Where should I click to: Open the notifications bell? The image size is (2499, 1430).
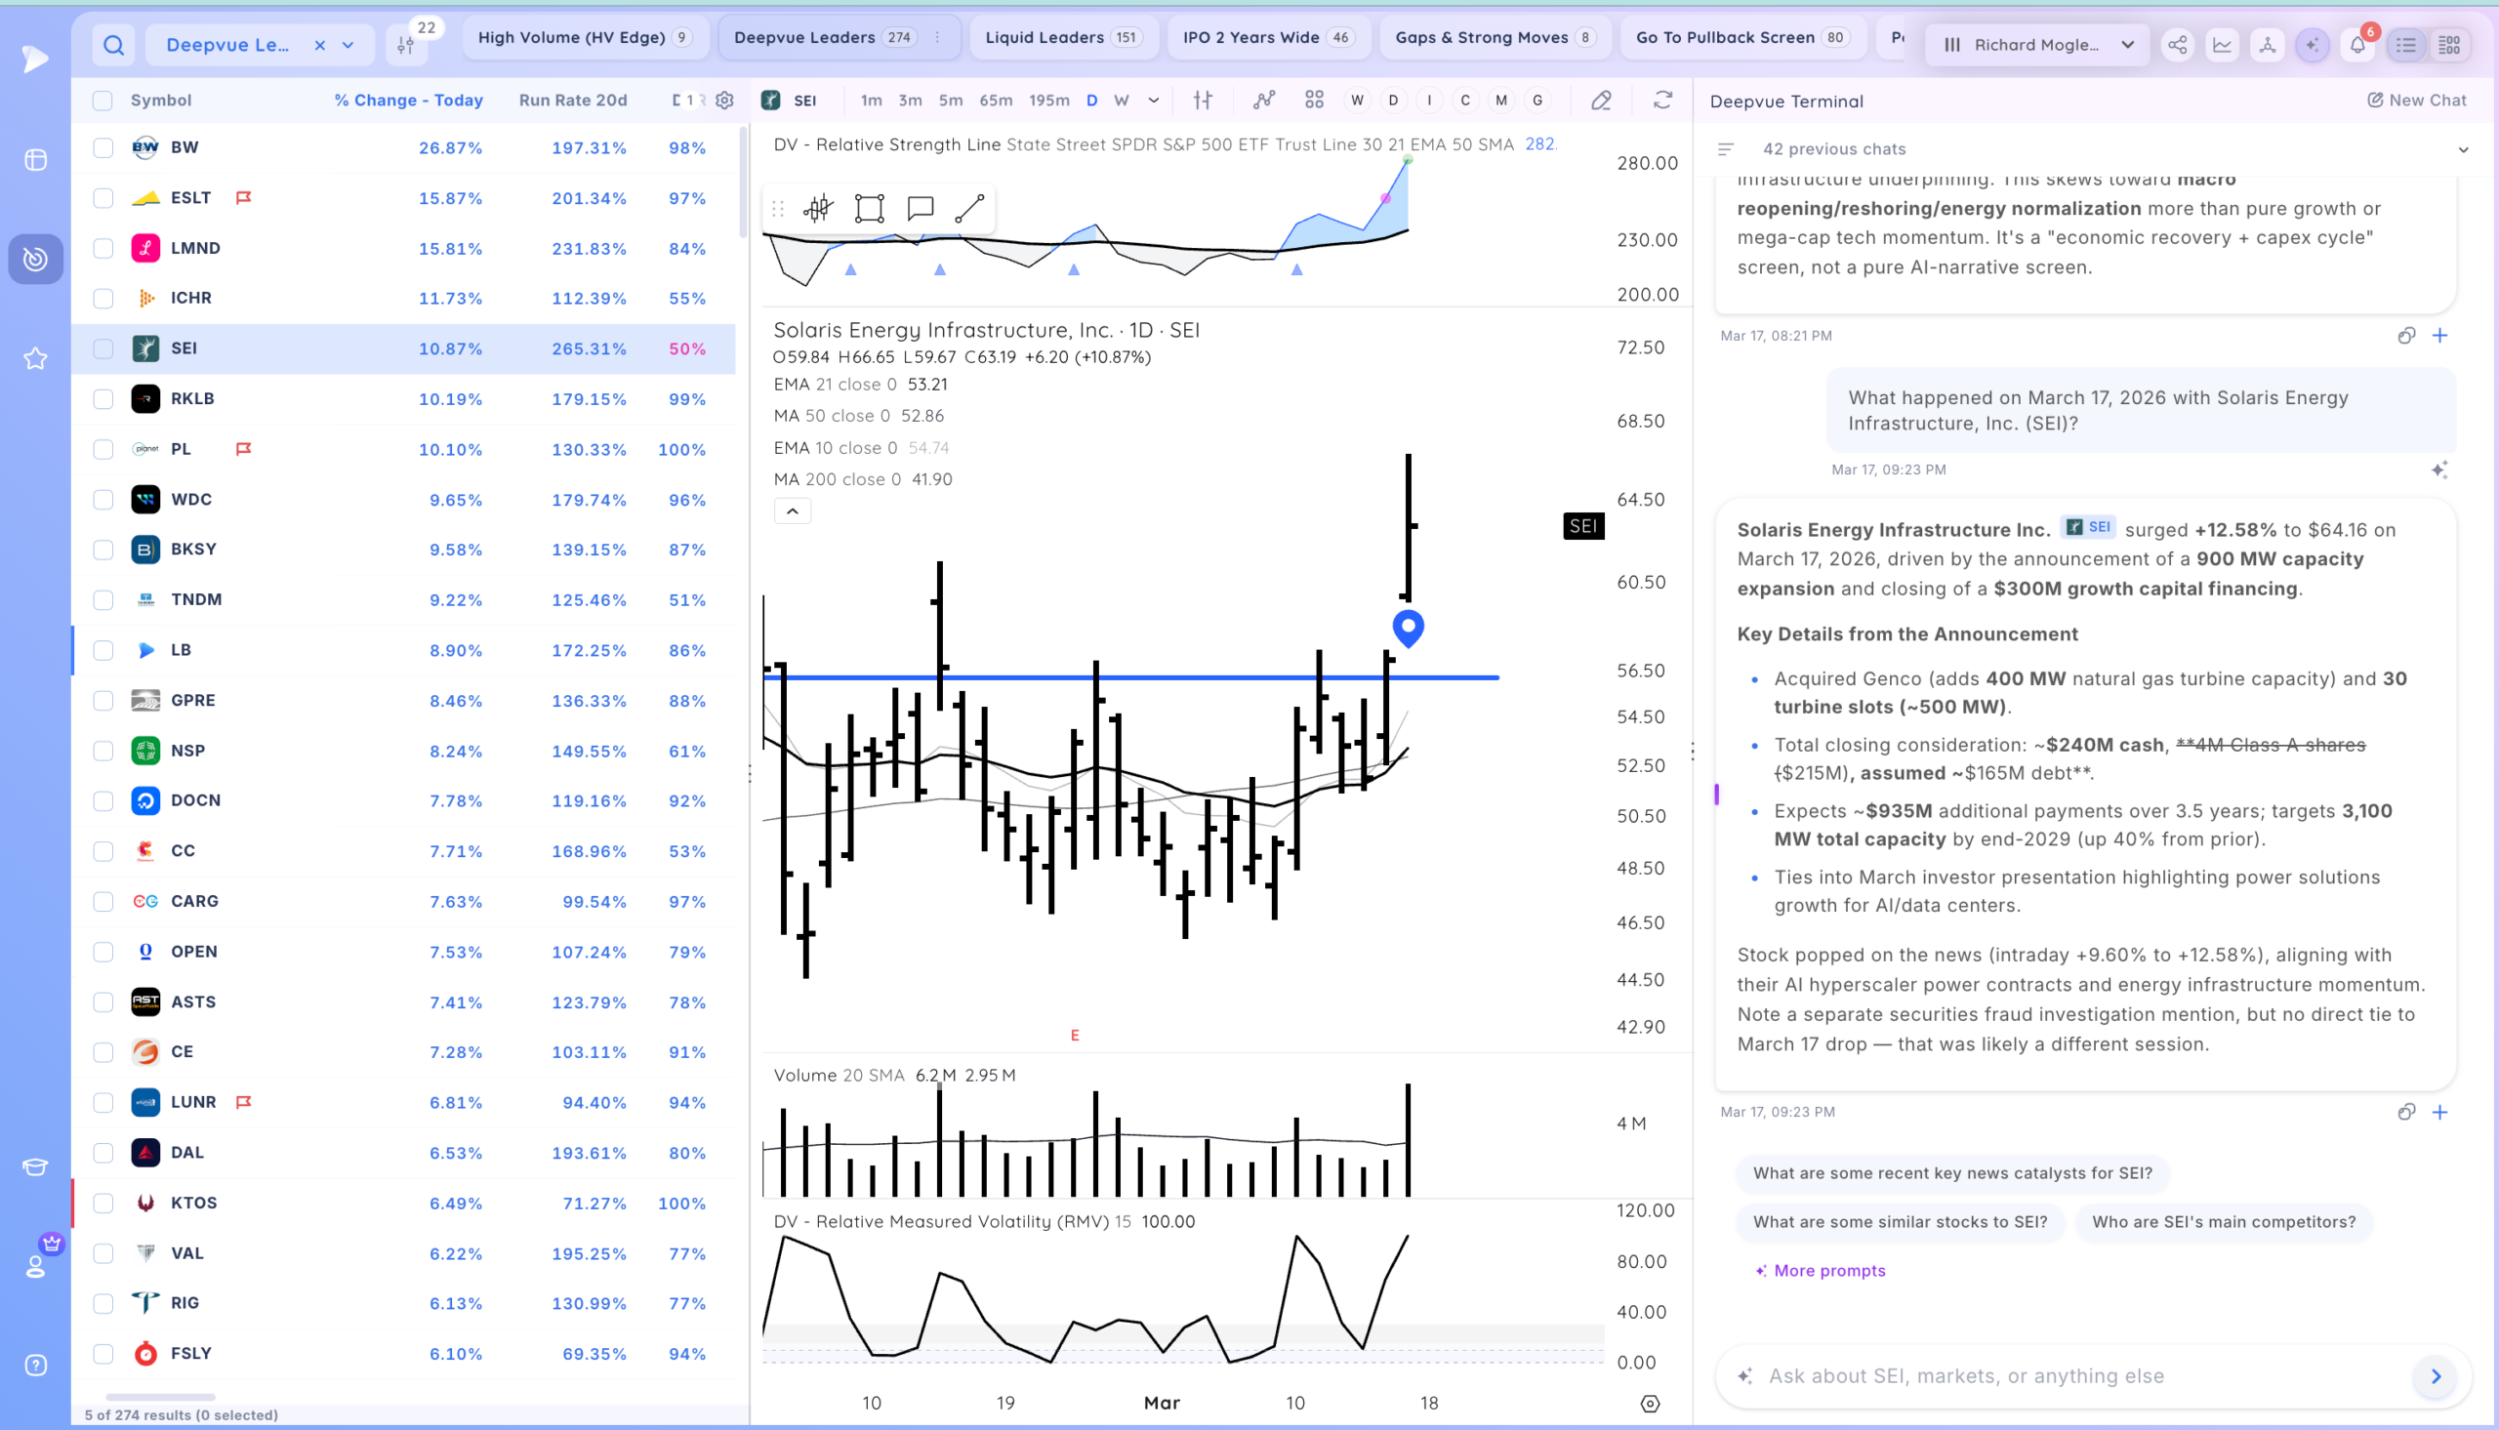point(2357,45)
